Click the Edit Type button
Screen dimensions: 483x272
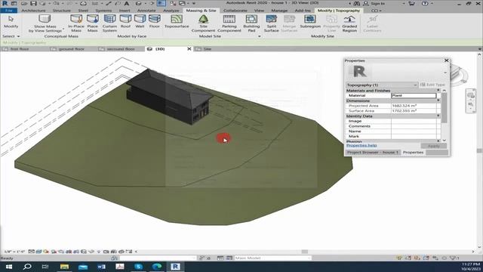(x=432, y=85)
